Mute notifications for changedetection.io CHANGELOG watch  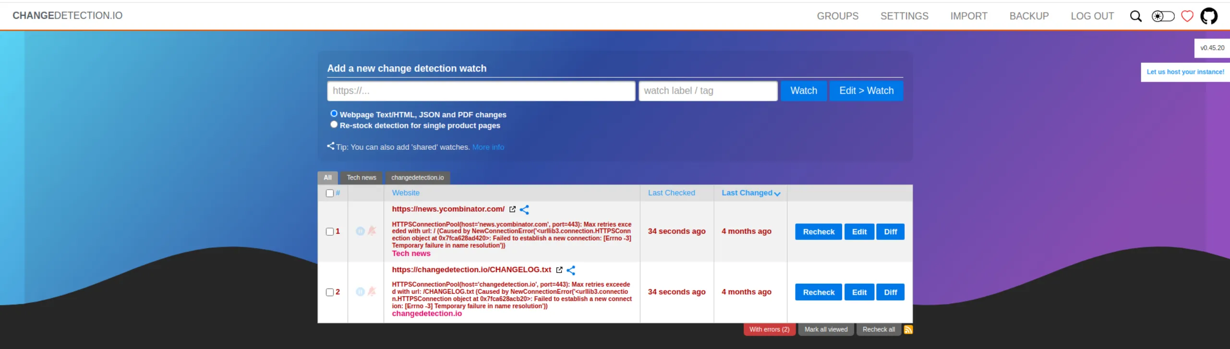pyautogui.click(x=372, y=291)
